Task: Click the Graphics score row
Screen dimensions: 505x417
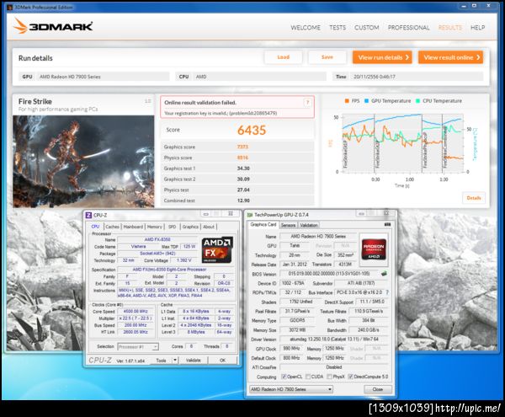Action: pyautogui.click(x=237, y=147)
